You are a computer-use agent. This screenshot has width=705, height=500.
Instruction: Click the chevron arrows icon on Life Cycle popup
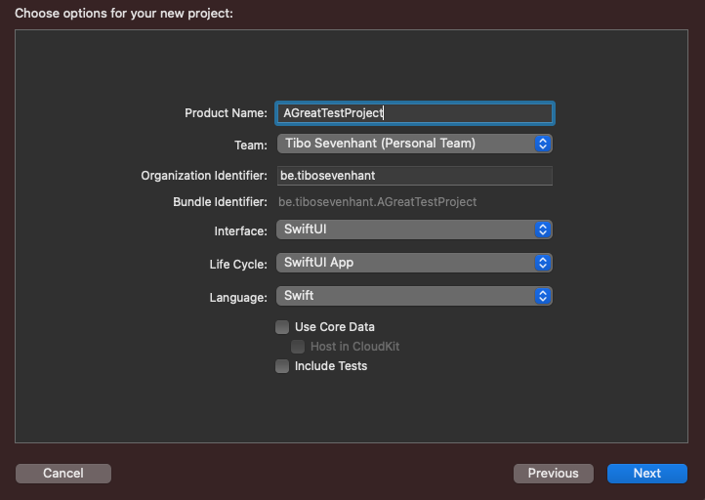544,263
